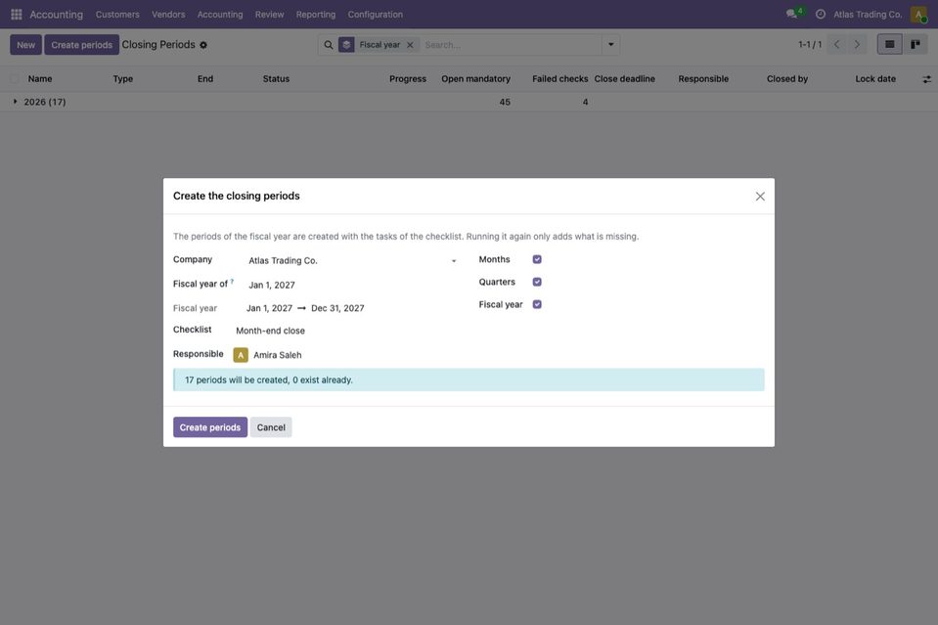Screen dimensions: 938x625
Task: Open the apps grid menu icon
Action: [17, 14]
